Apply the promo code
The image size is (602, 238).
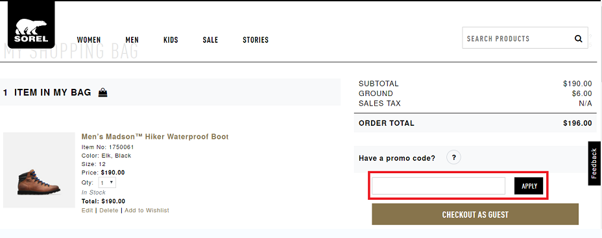coord(529,185)
